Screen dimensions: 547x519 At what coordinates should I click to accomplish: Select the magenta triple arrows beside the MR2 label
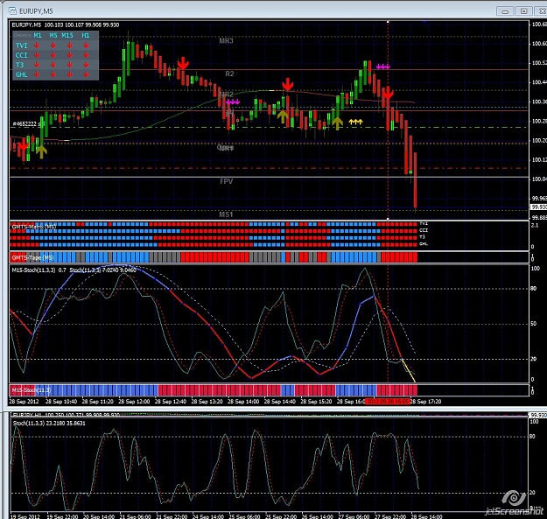[233, 102]
